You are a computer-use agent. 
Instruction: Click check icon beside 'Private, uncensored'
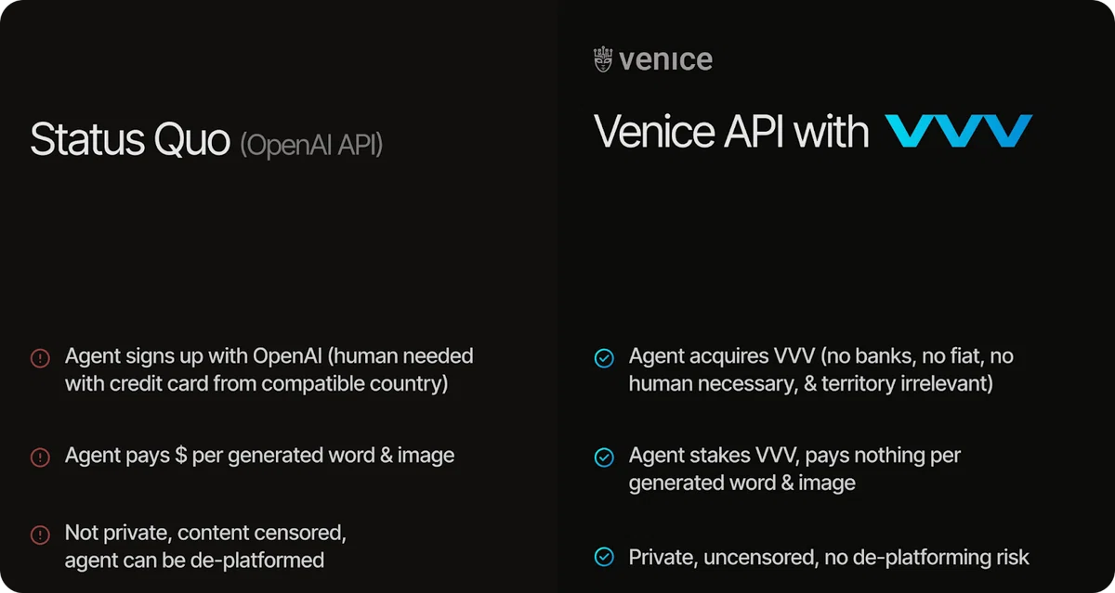point(604,557)
